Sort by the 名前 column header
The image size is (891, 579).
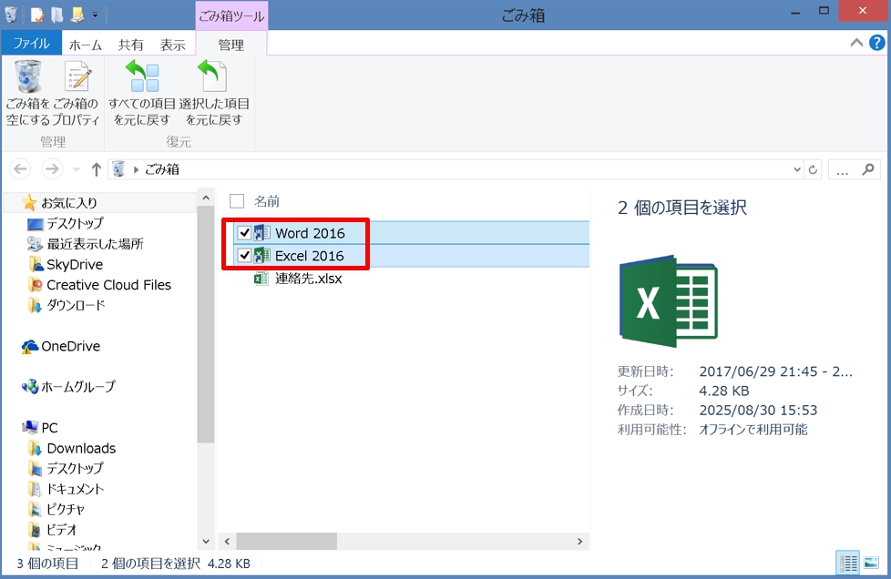coord(267,201)
